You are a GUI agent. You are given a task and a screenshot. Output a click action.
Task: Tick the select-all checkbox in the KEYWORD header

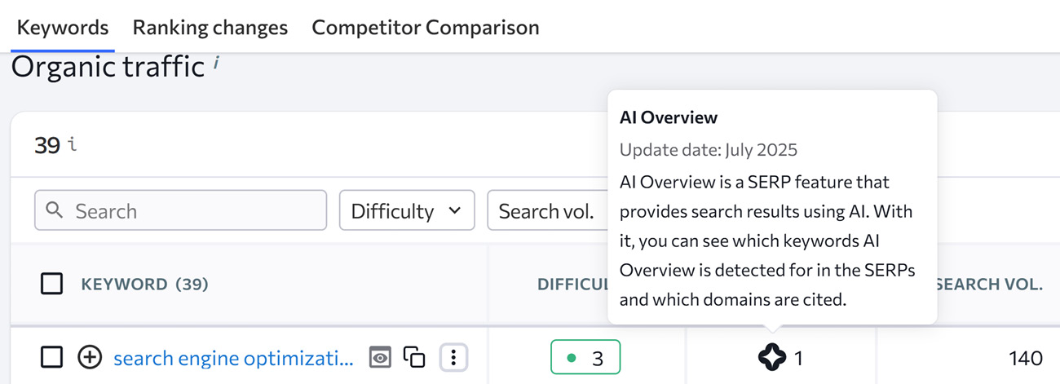52,284
